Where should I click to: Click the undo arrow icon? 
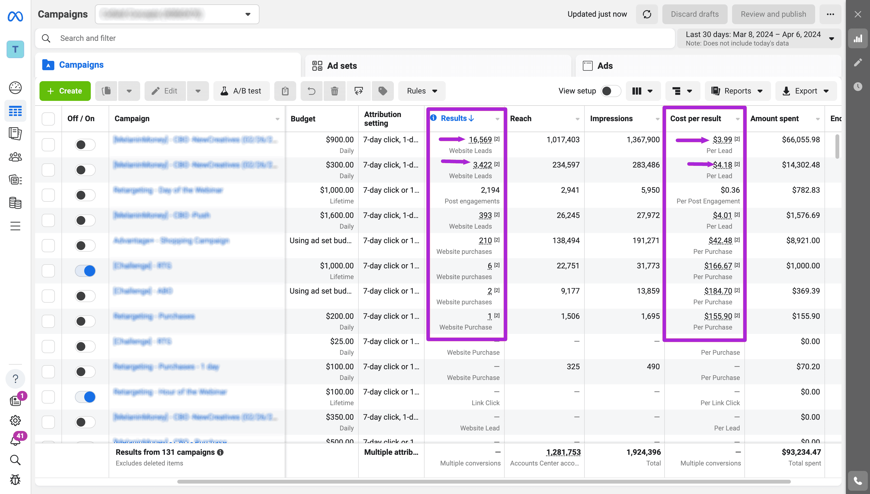(x=311, y=91)
